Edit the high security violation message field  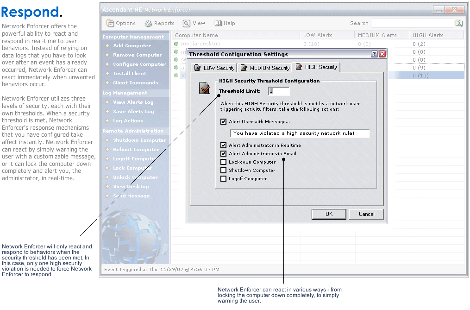(300, 133)
